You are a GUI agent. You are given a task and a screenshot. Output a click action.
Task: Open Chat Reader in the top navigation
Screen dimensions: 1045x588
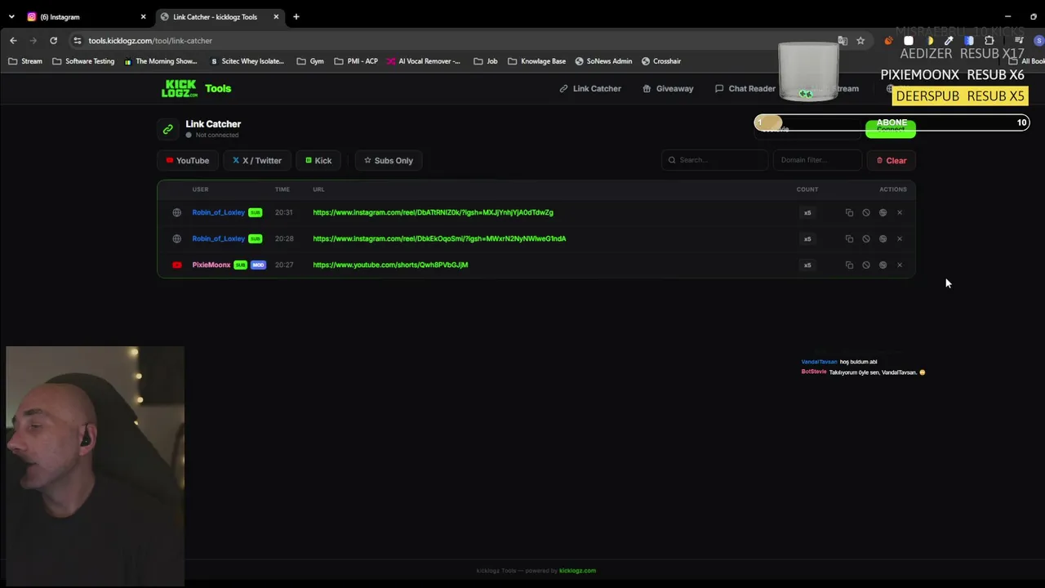pos(745,88)
